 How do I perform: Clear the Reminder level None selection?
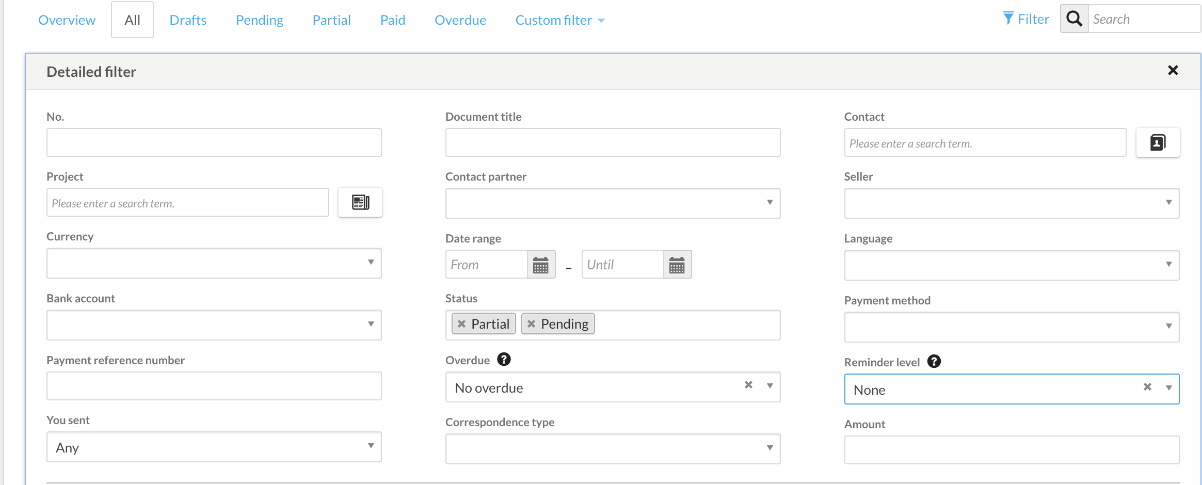pyautogui.click(x=1147, y=387)
